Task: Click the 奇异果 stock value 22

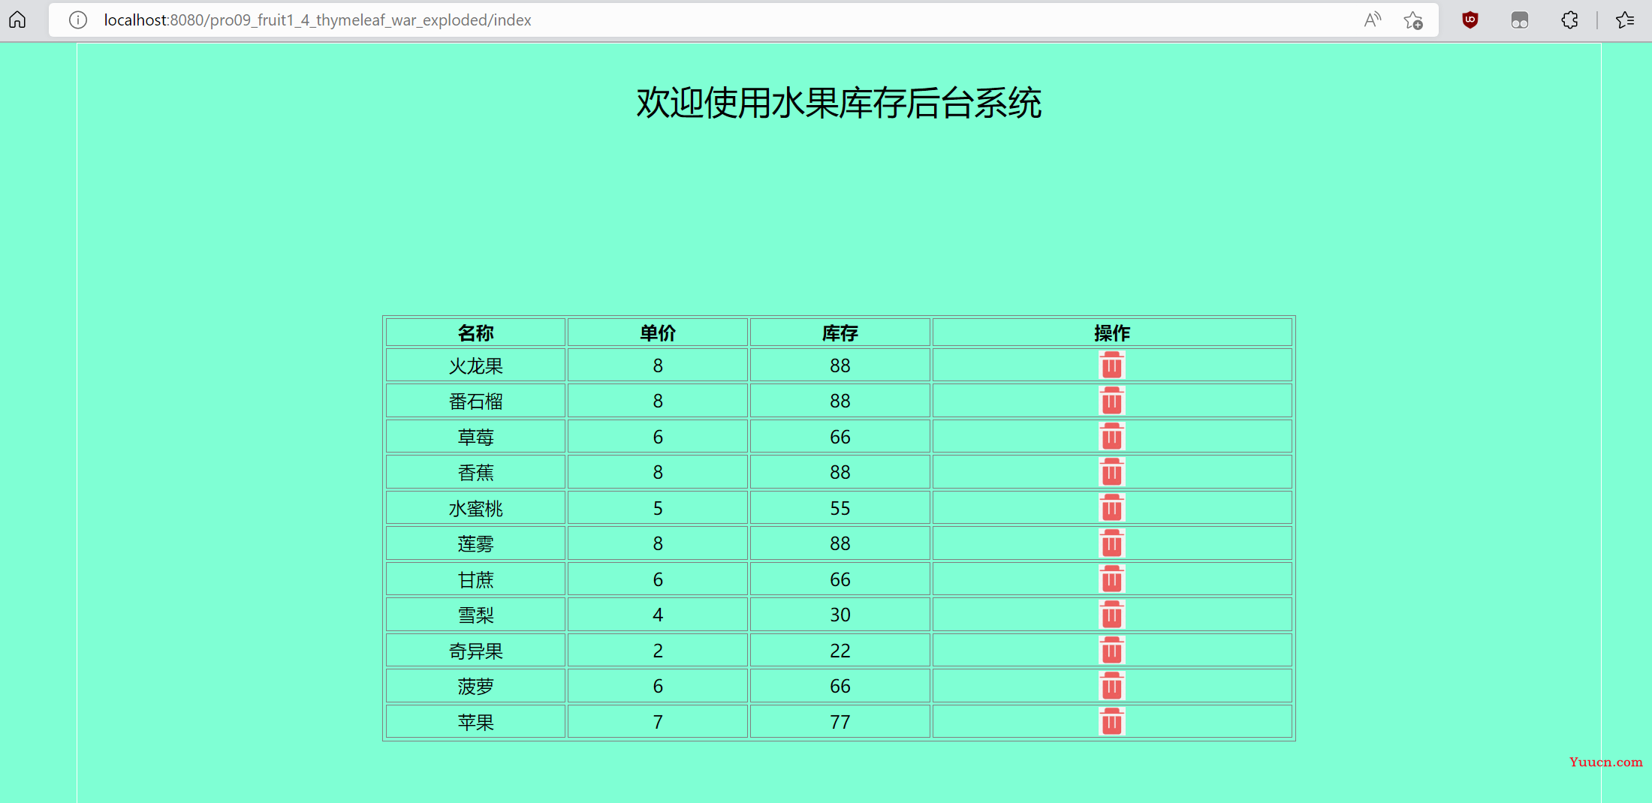Action: [x=840, y=651]
